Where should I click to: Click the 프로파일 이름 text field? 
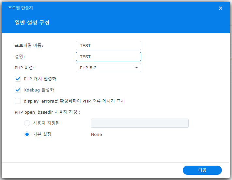point(108,45)
